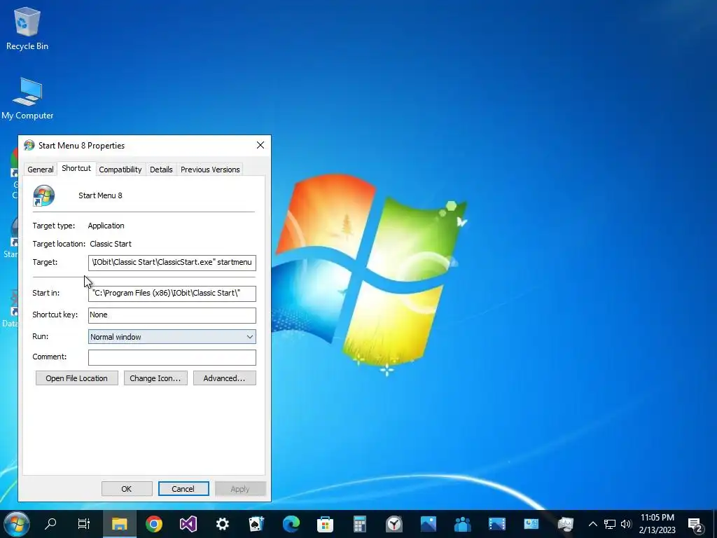Click the Target location value Classic Start
The image size is (717, 538).
click(x=111, y=244)
